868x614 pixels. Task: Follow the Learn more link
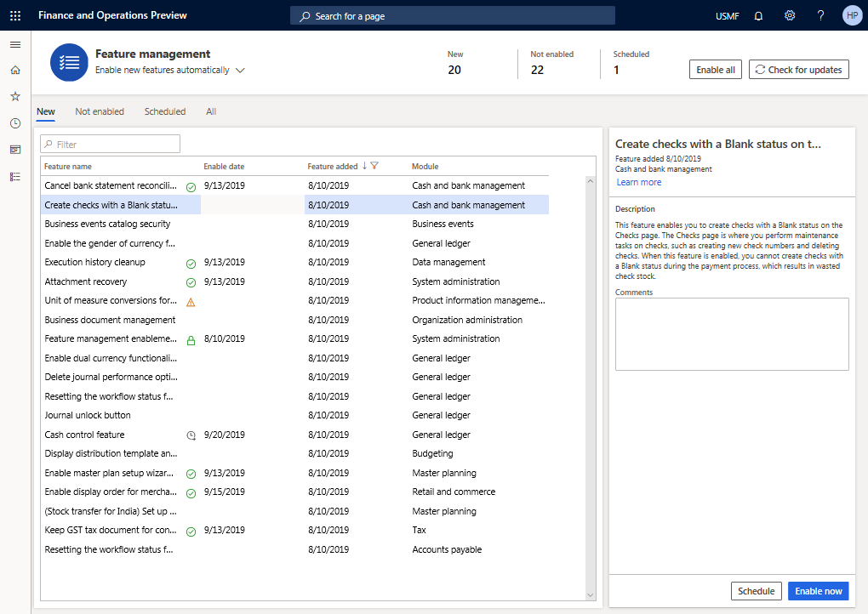coord(638,182)
